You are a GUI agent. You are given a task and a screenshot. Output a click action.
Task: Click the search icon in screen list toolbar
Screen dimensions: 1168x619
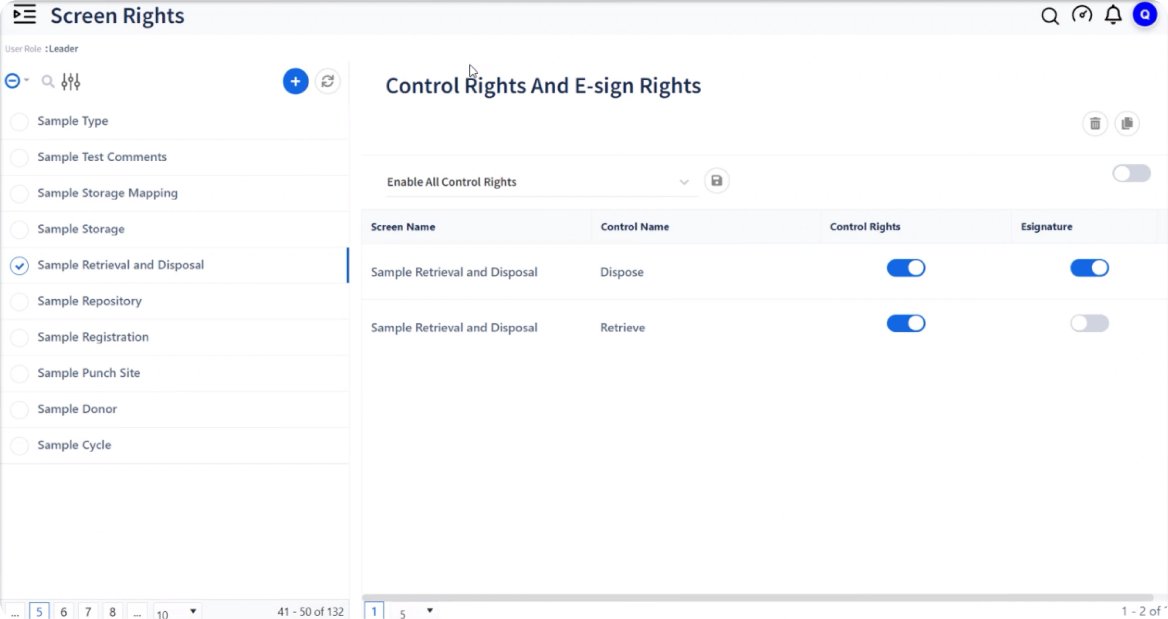click(x=47, y=82)
